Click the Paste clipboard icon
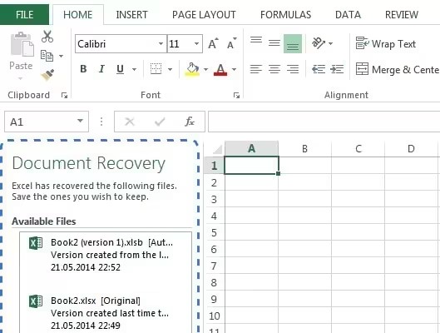 pos(22,44)
